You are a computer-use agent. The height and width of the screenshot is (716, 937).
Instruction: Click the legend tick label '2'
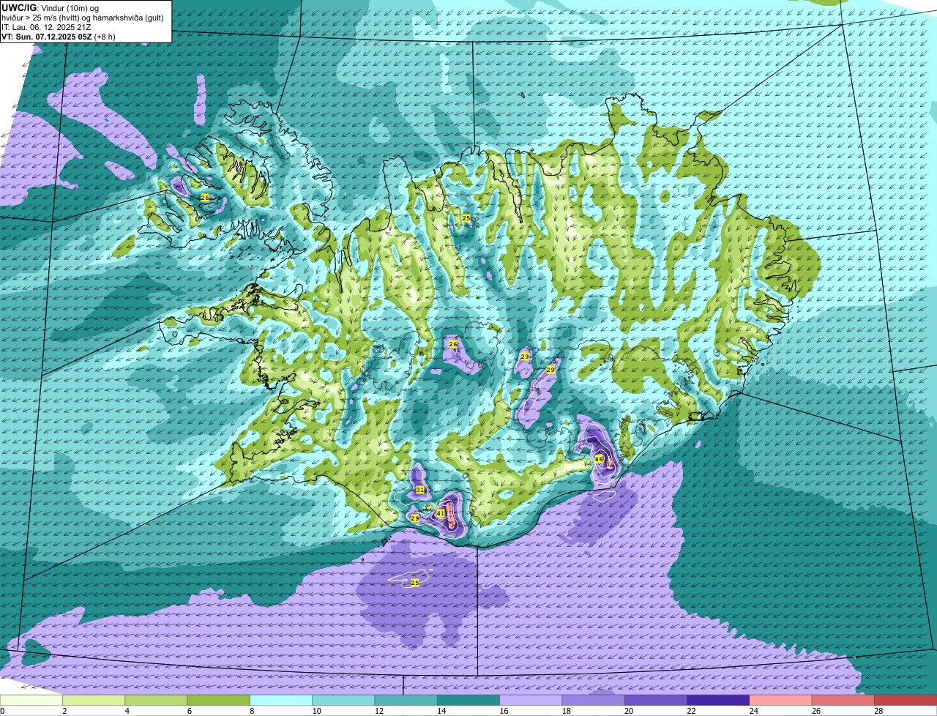64,711
